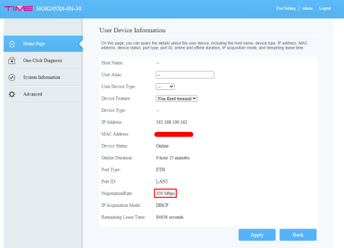Open the Home Page menu item
The height and width of the screenshot is (248, 344).
(43, 44)
